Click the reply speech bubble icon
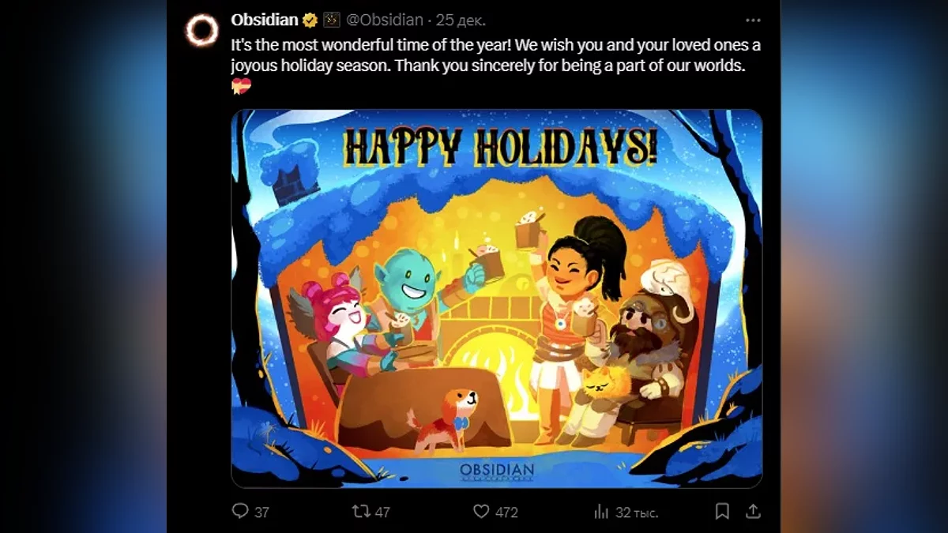The width and height of the screenshot is (948, 533). tap(240, 511)
